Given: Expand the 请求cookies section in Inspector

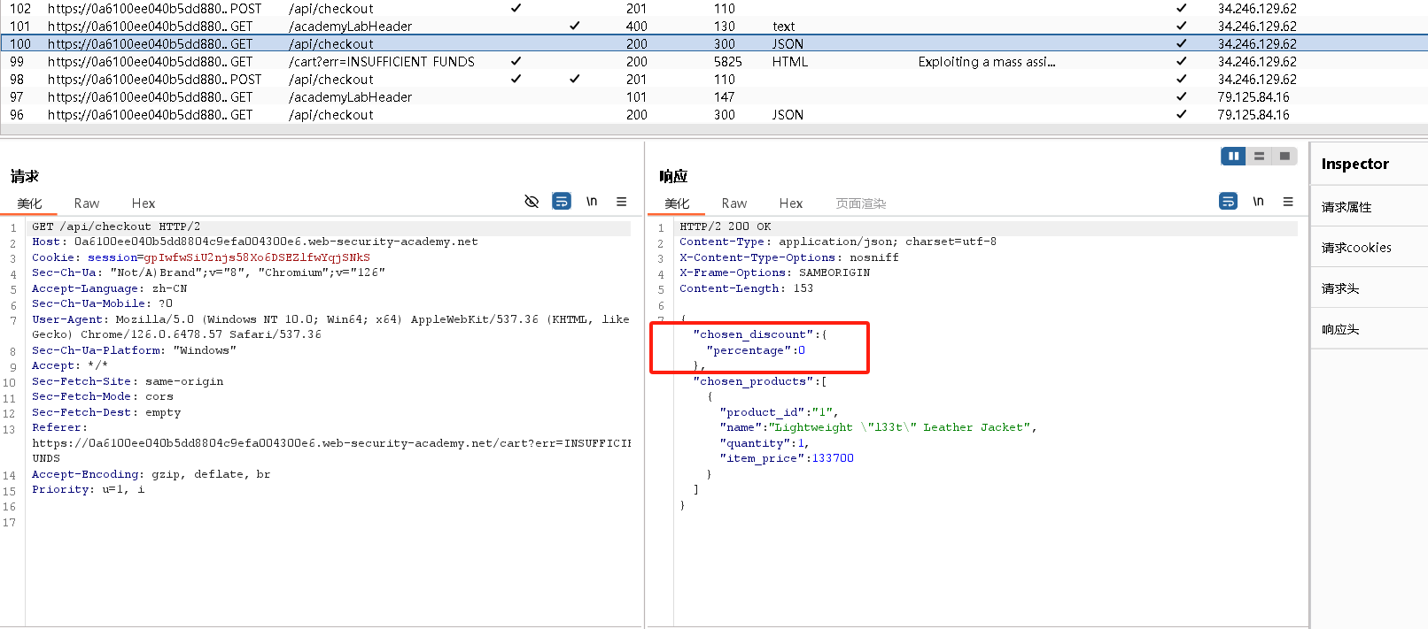Looking at the screenshot, I should click(x=1356, y=248).
